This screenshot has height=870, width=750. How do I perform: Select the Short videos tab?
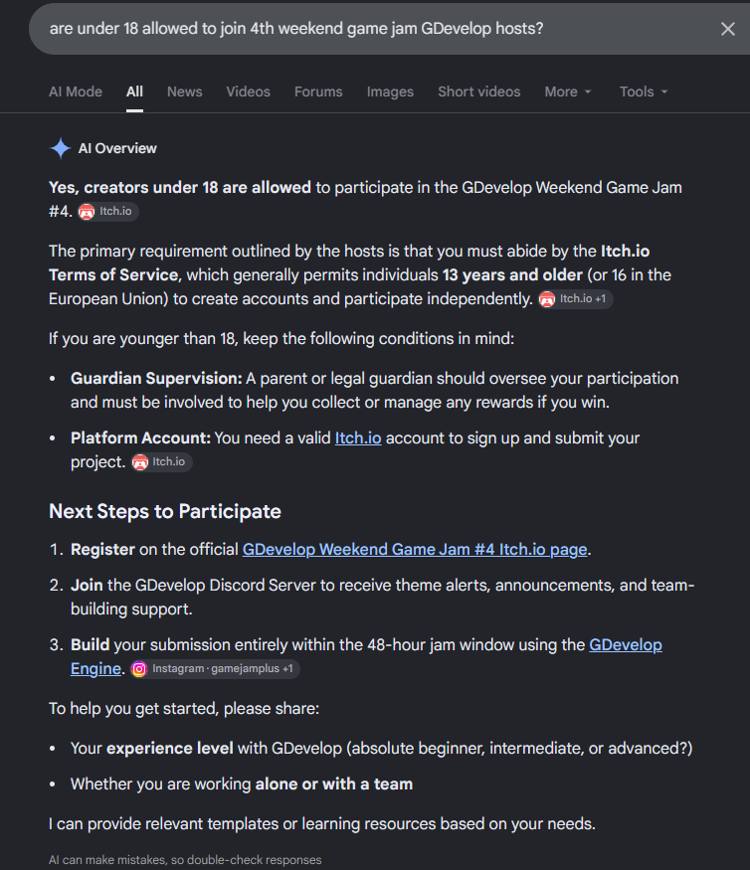(479, 91)
